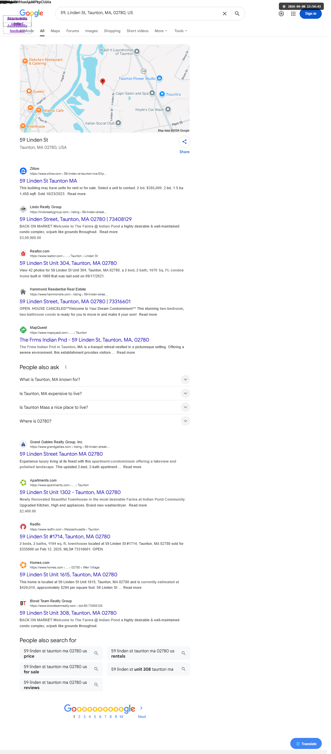Click the Trucchi's shopping cart map marker
This screenshot has width=331, height=754.
(162, 94)
